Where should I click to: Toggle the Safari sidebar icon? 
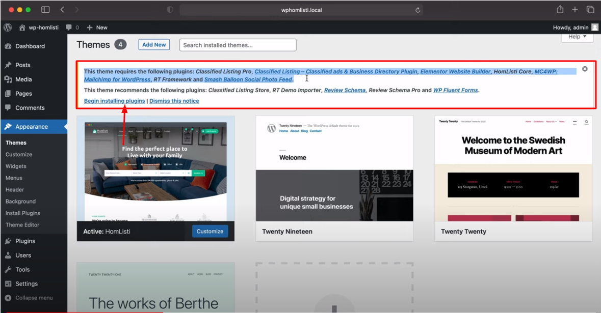click(45, 10)
